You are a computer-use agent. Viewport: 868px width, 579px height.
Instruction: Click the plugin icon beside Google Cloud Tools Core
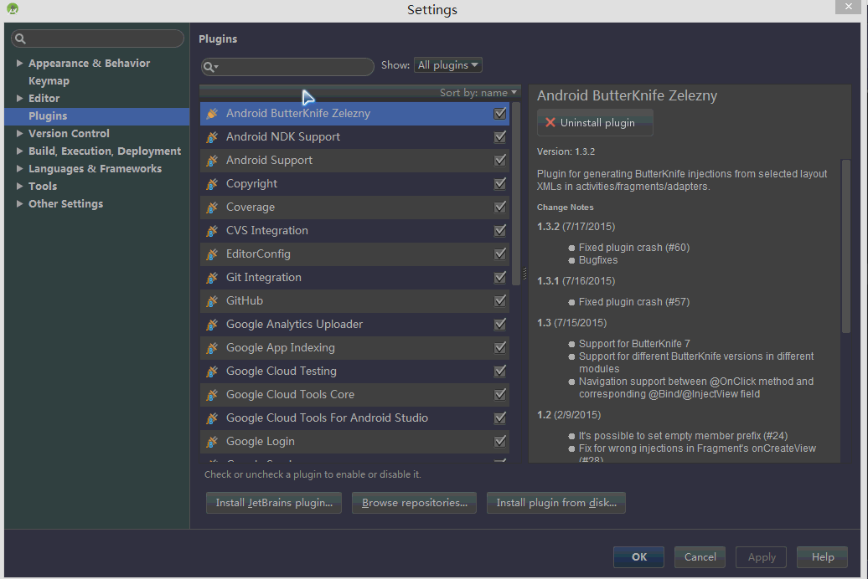click(212, 395)
